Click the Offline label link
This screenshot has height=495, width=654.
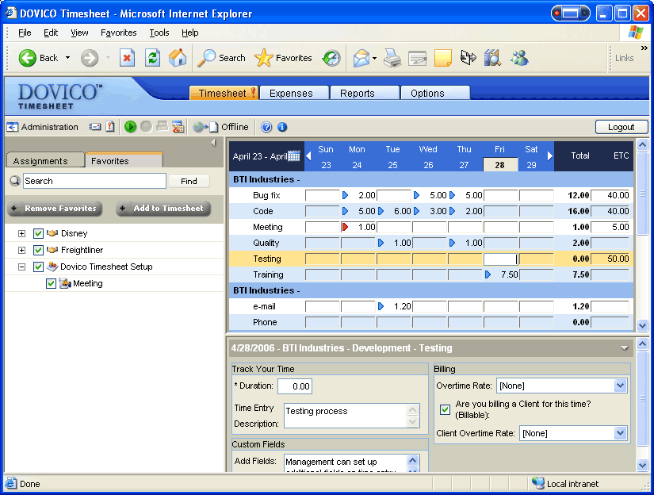(235, 127)
